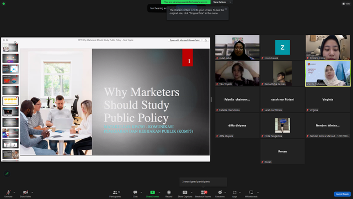Screen dimensions: 353x199
Task: Open the Chat panel
Action: click(x=135, y=193)
